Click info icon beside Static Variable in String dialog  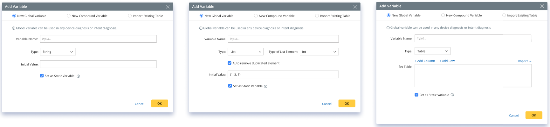(x=79, y=76)
